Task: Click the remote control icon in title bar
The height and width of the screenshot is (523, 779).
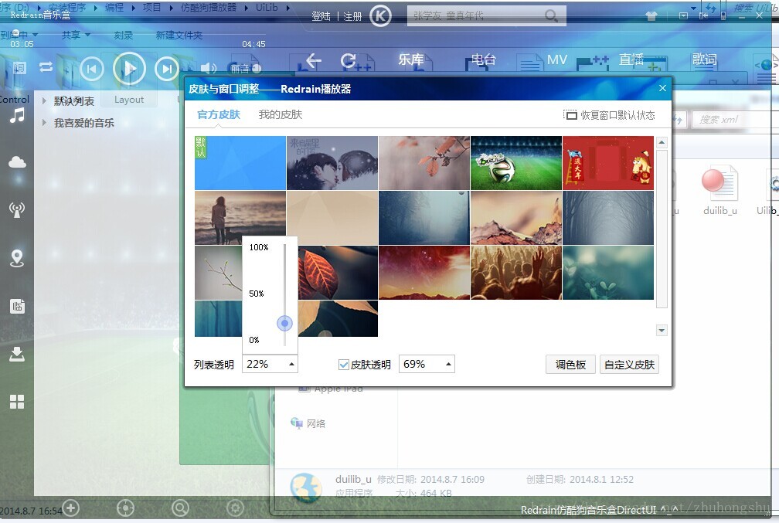Action: pyautogui.click(x=723, y=16)
